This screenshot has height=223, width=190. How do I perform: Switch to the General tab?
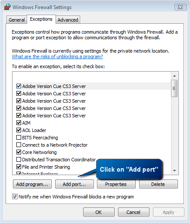point(17,20)
